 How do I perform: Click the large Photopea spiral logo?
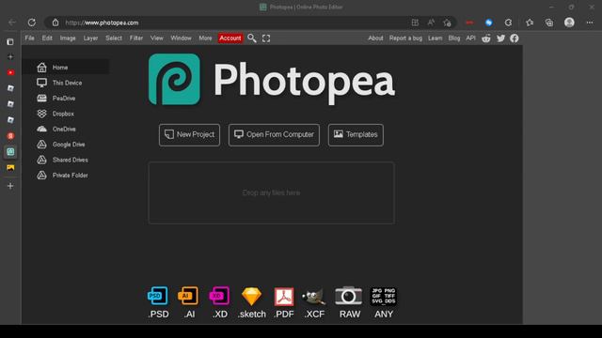click(x=174, y=79)
